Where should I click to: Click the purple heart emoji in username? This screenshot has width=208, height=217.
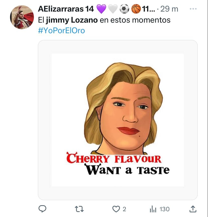click(x=101, y=9)
